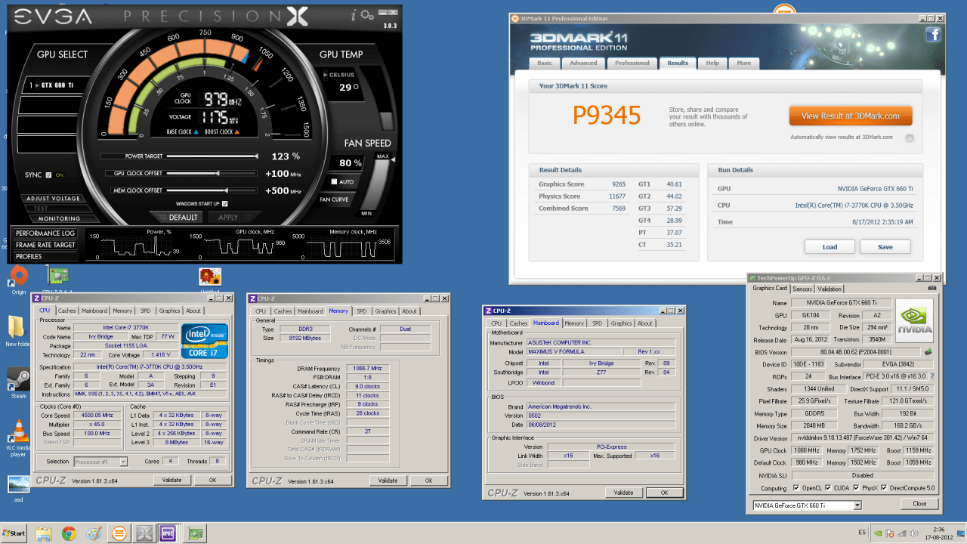Click the Bus Interface question mark in GPU-Z
The height and width of the screenshot is (544, 967).
(x=931, y=376)
